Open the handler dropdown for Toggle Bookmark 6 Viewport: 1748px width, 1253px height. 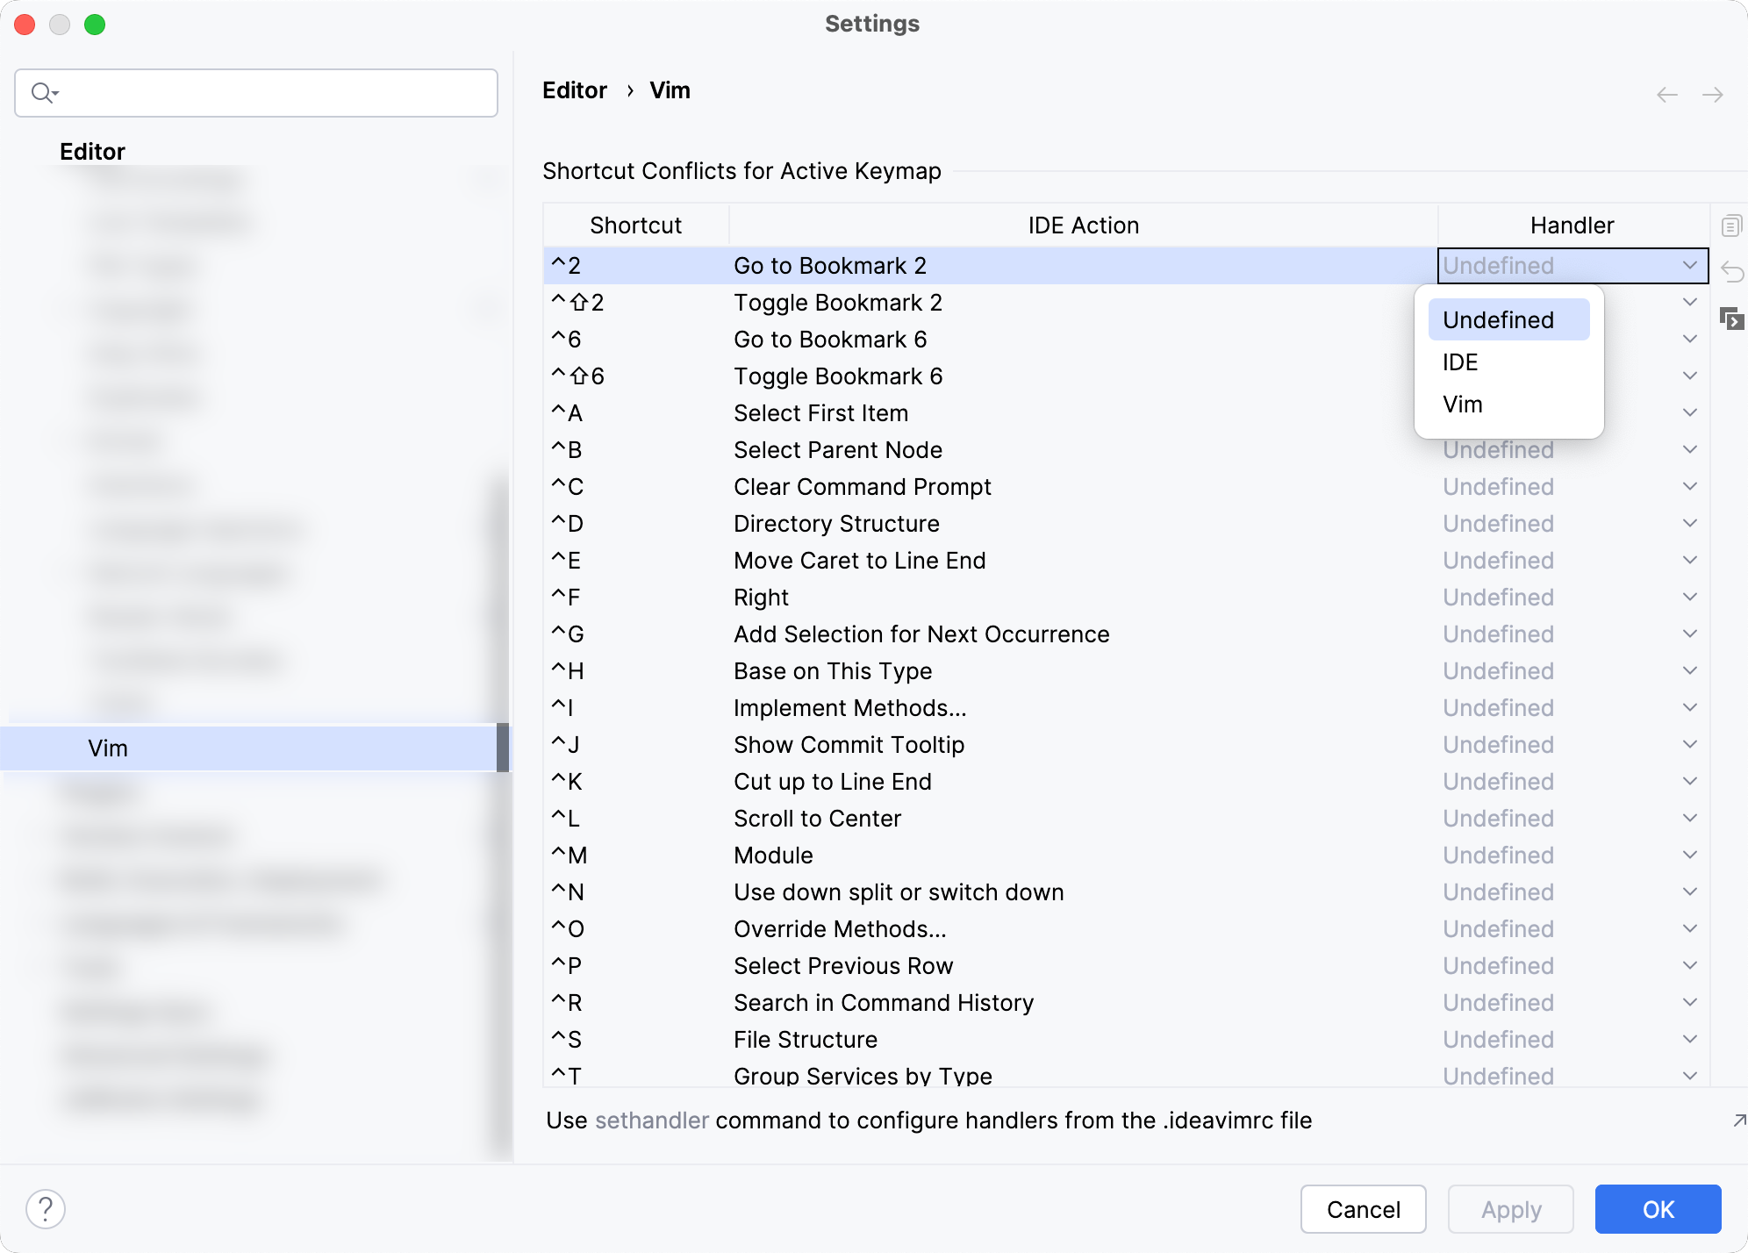[x=1689, y=376]
